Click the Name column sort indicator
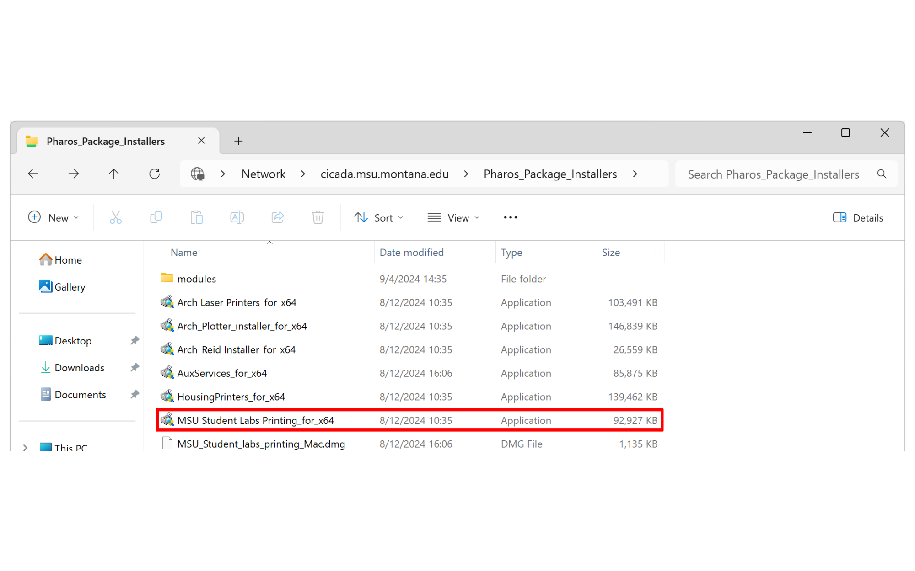The width and height of the screenshot is (915, 571). tap(270, 243)
